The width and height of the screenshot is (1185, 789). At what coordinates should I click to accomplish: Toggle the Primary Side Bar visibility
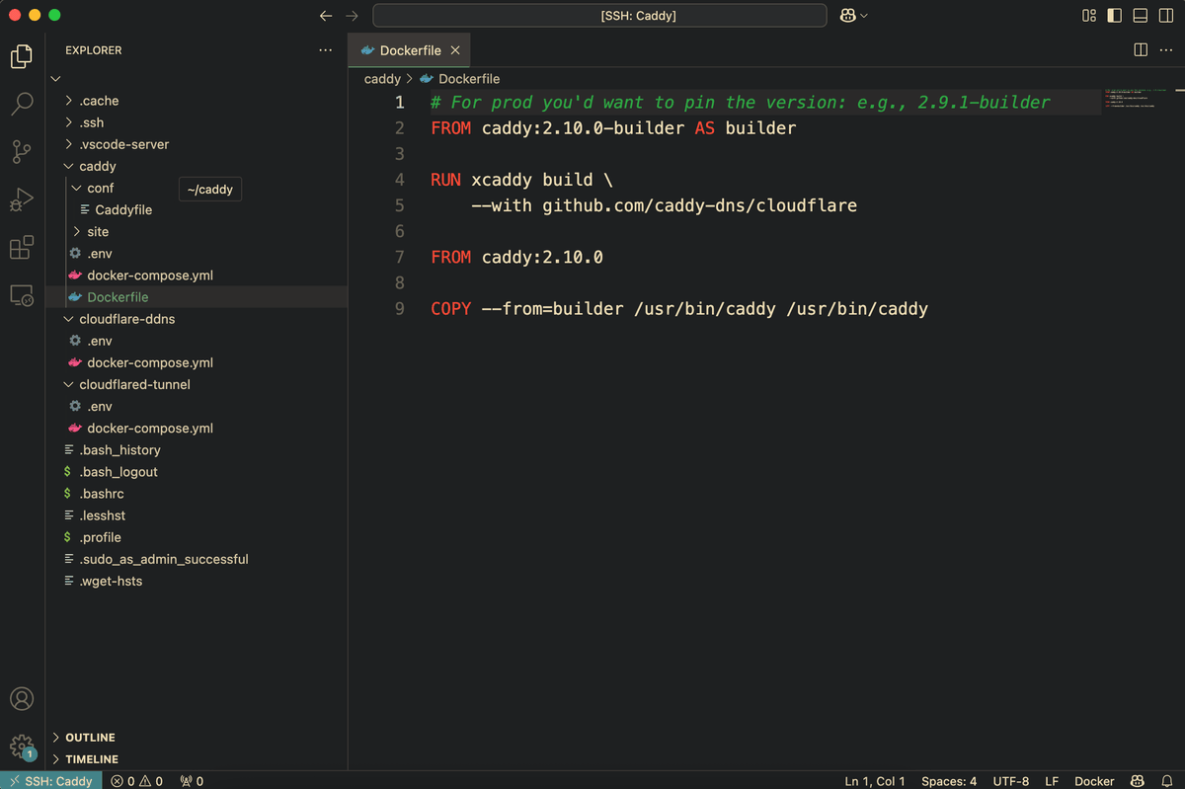coord(1115,15)
